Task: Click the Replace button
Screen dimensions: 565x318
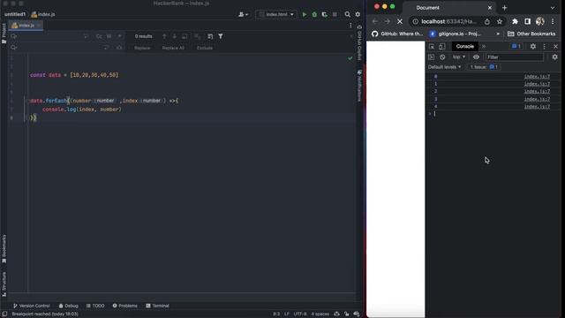Action: [x=142, y=48]
